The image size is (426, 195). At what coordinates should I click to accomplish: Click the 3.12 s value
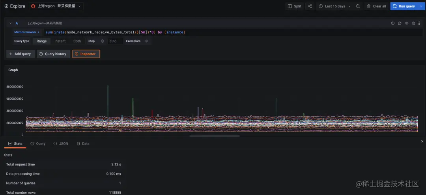116,164
